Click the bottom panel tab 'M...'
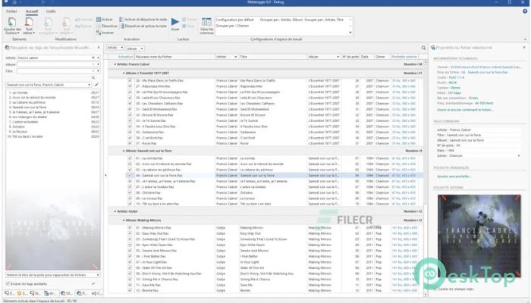This screenshot has height=303, width=531. click(x=67, y=293)
